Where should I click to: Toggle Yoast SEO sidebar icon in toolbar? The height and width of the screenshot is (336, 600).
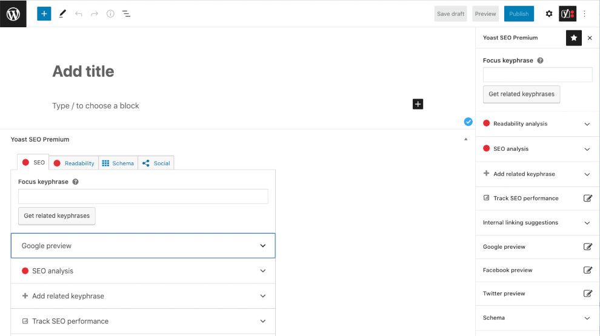[567, 14]
